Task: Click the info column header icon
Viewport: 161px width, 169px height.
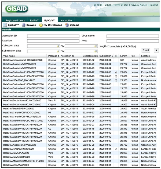Action: [x=116, y=56]
